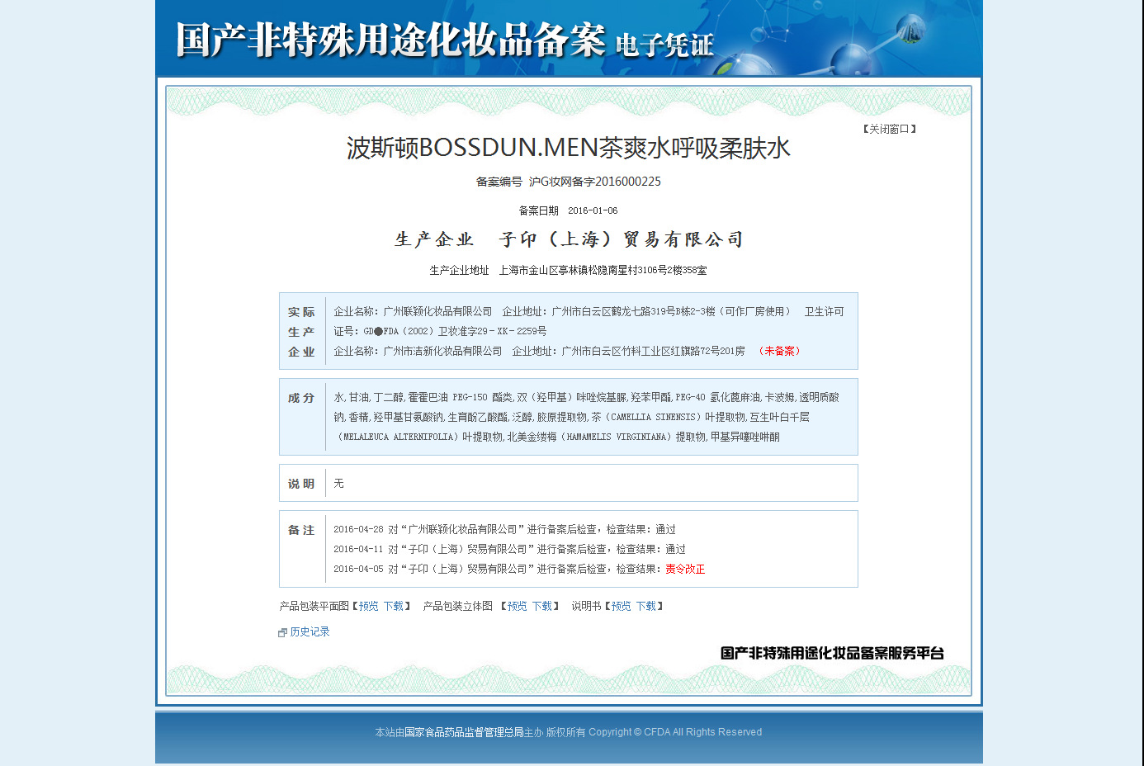The height and width of the screenshot is (766, 1144).
Task: Click the banner title 国产非特殊用途化妆品备案 电子凭证
Action: click(445, 40)
